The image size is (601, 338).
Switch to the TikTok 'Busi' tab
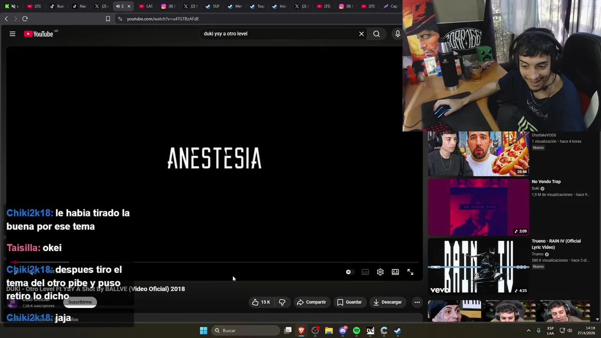(x=56, y=6)
